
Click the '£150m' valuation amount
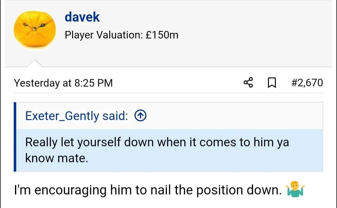pos(162,35)
